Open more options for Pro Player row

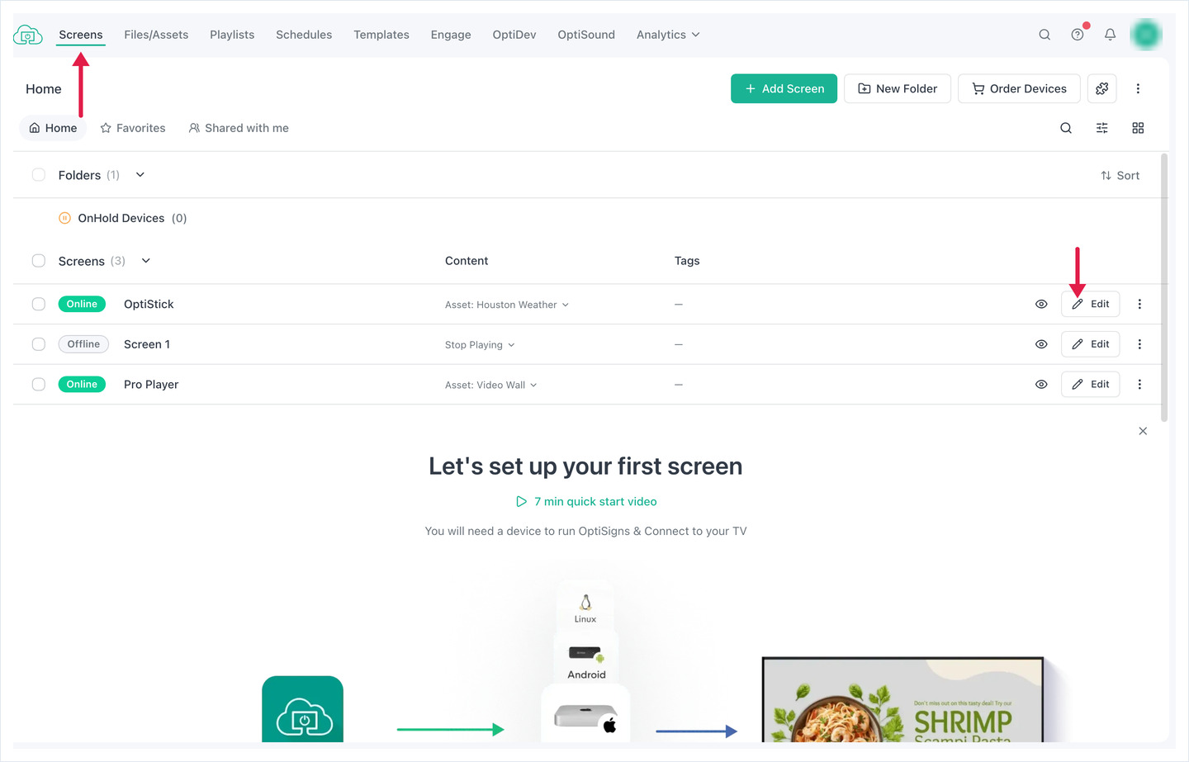click(x=1139, y=384)
